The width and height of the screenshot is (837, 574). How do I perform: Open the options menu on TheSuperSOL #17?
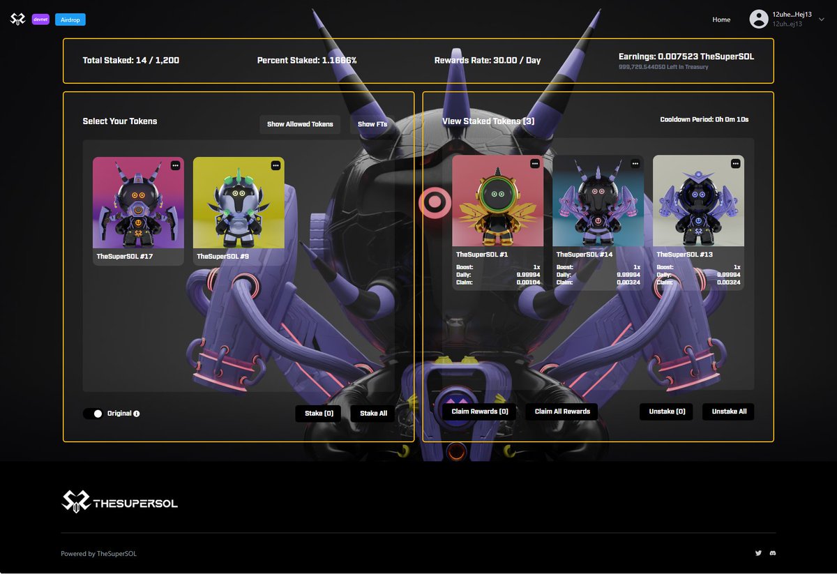pyautogui.click(x=176, y=165)
